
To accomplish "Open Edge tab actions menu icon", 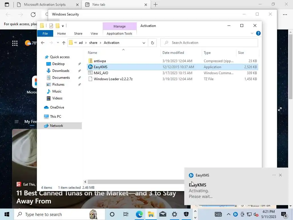I will (x=7, y=5).
